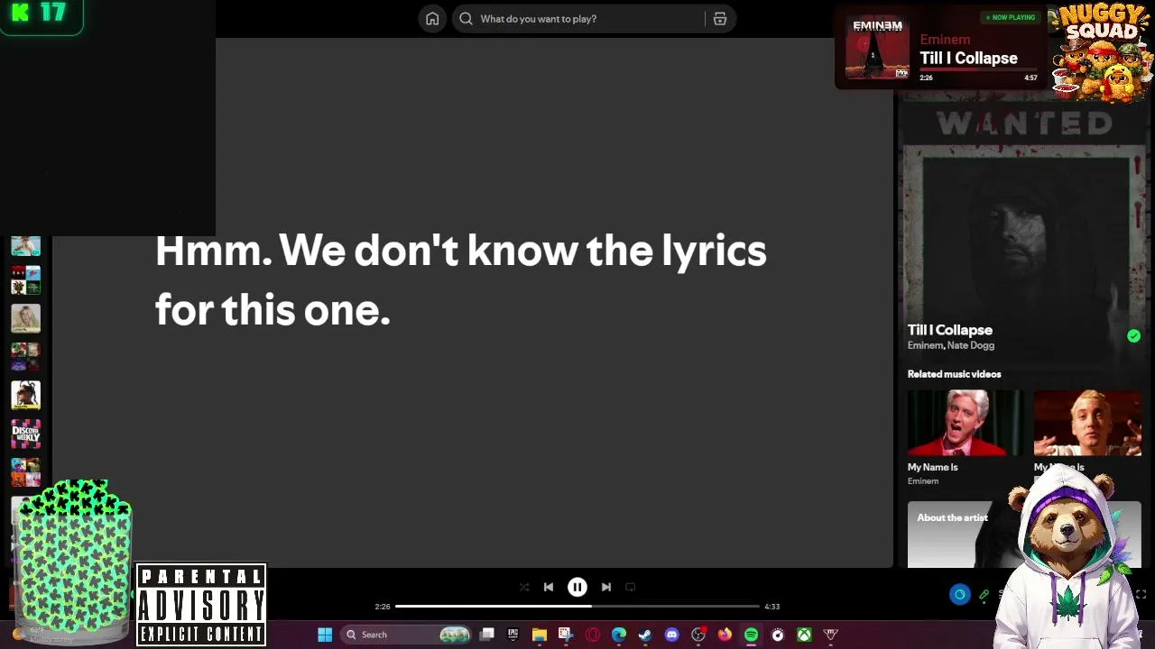The height and width of the screenshot is (649, 1155).
Task: Open the Eminem, Nate Dogg artist link
Action: pos(951,345)
